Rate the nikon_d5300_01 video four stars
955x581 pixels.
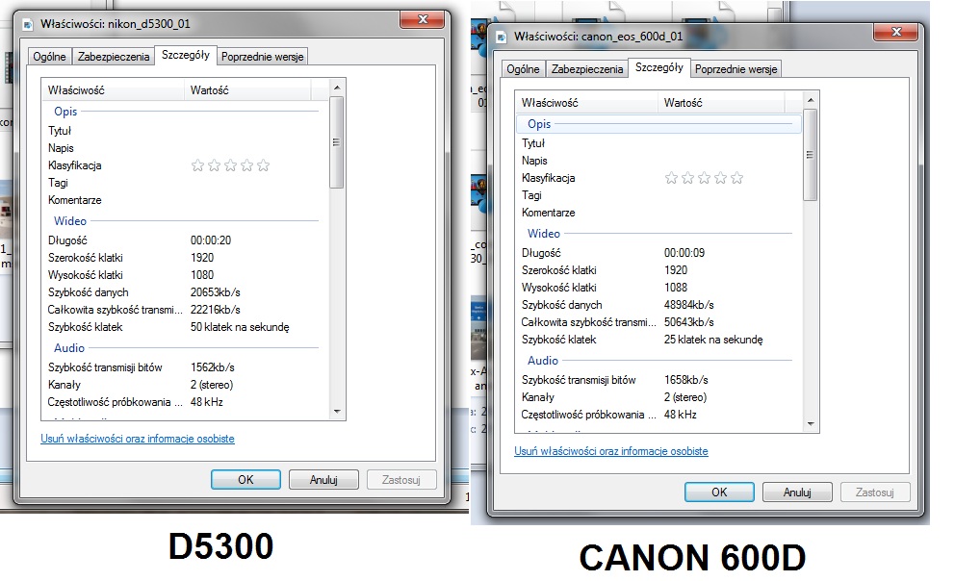(x=246, y=165)
